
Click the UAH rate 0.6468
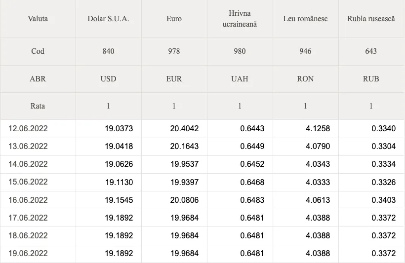pos(252,182)
